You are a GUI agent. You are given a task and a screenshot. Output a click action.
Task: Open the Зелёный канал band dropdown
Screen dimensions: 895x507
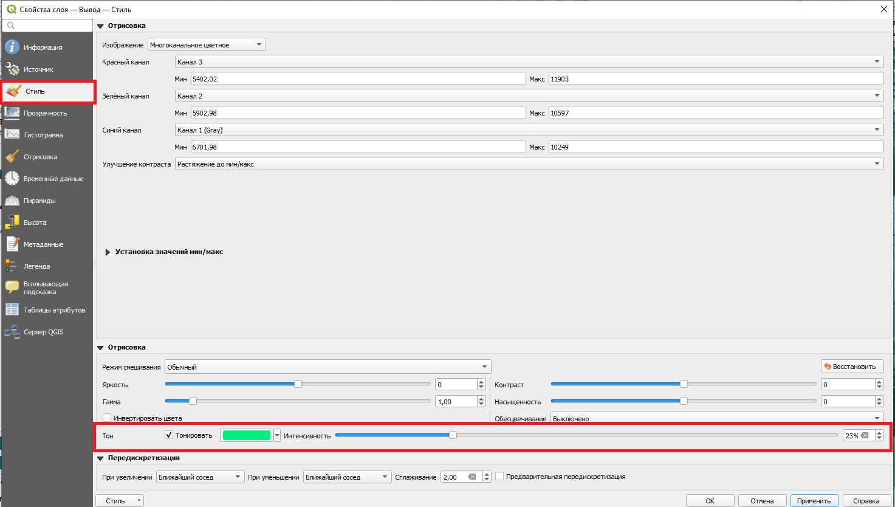[529, 95]
